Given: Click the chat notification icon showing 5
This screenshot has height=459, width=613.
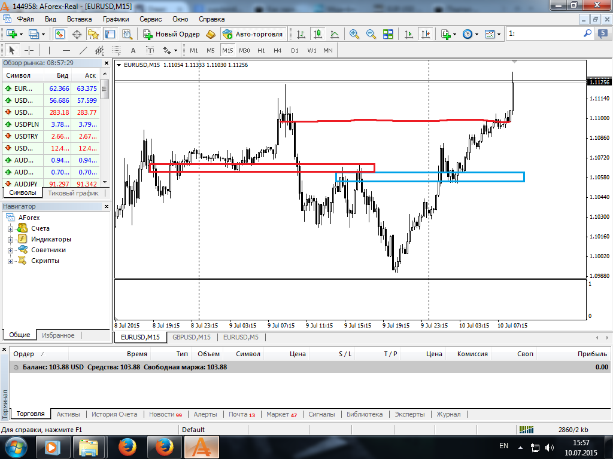Looking at the screenshot, I should click(x=603, y=34).
